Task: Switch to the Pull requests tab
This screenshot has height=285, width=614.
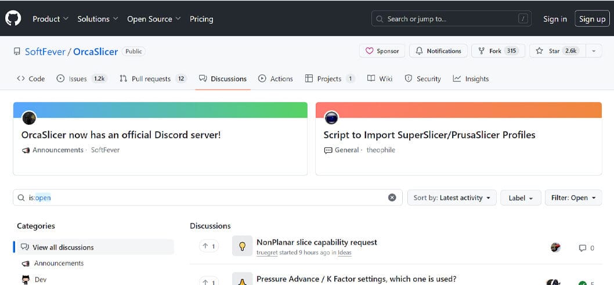Action: (x=153, y=79)
